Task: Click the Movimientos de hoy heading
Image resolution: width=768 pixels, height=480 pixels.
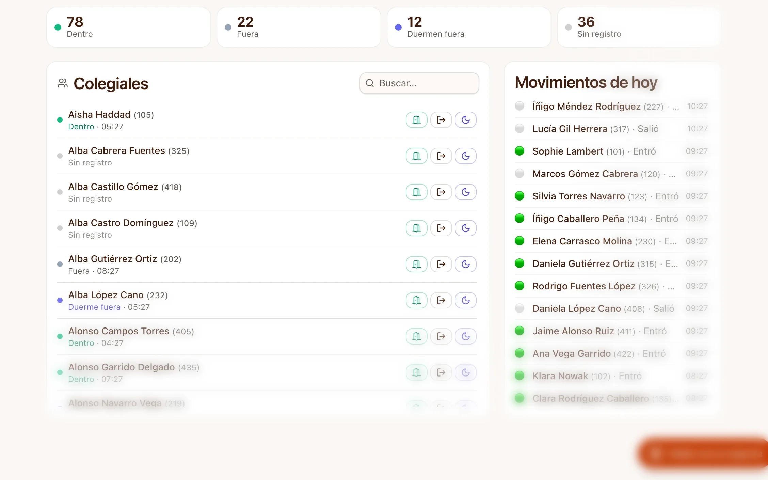Action: [586, 82]
